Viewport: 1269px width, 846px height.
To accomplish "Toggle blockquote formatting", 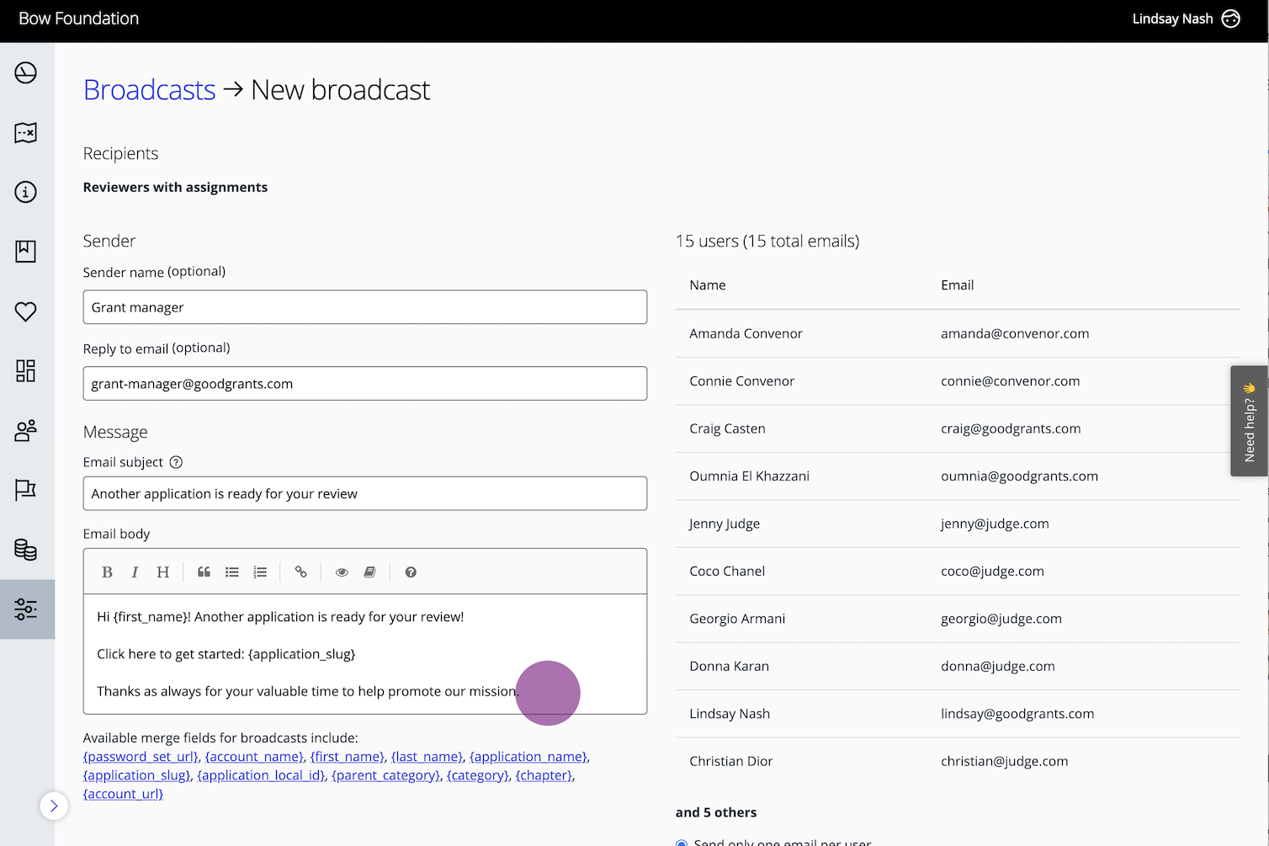I will pyautogui.click(x=204, y=572).
